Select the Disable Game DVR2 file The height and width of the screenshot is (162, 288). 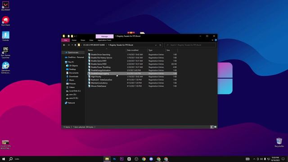click(x=132, y=64)
